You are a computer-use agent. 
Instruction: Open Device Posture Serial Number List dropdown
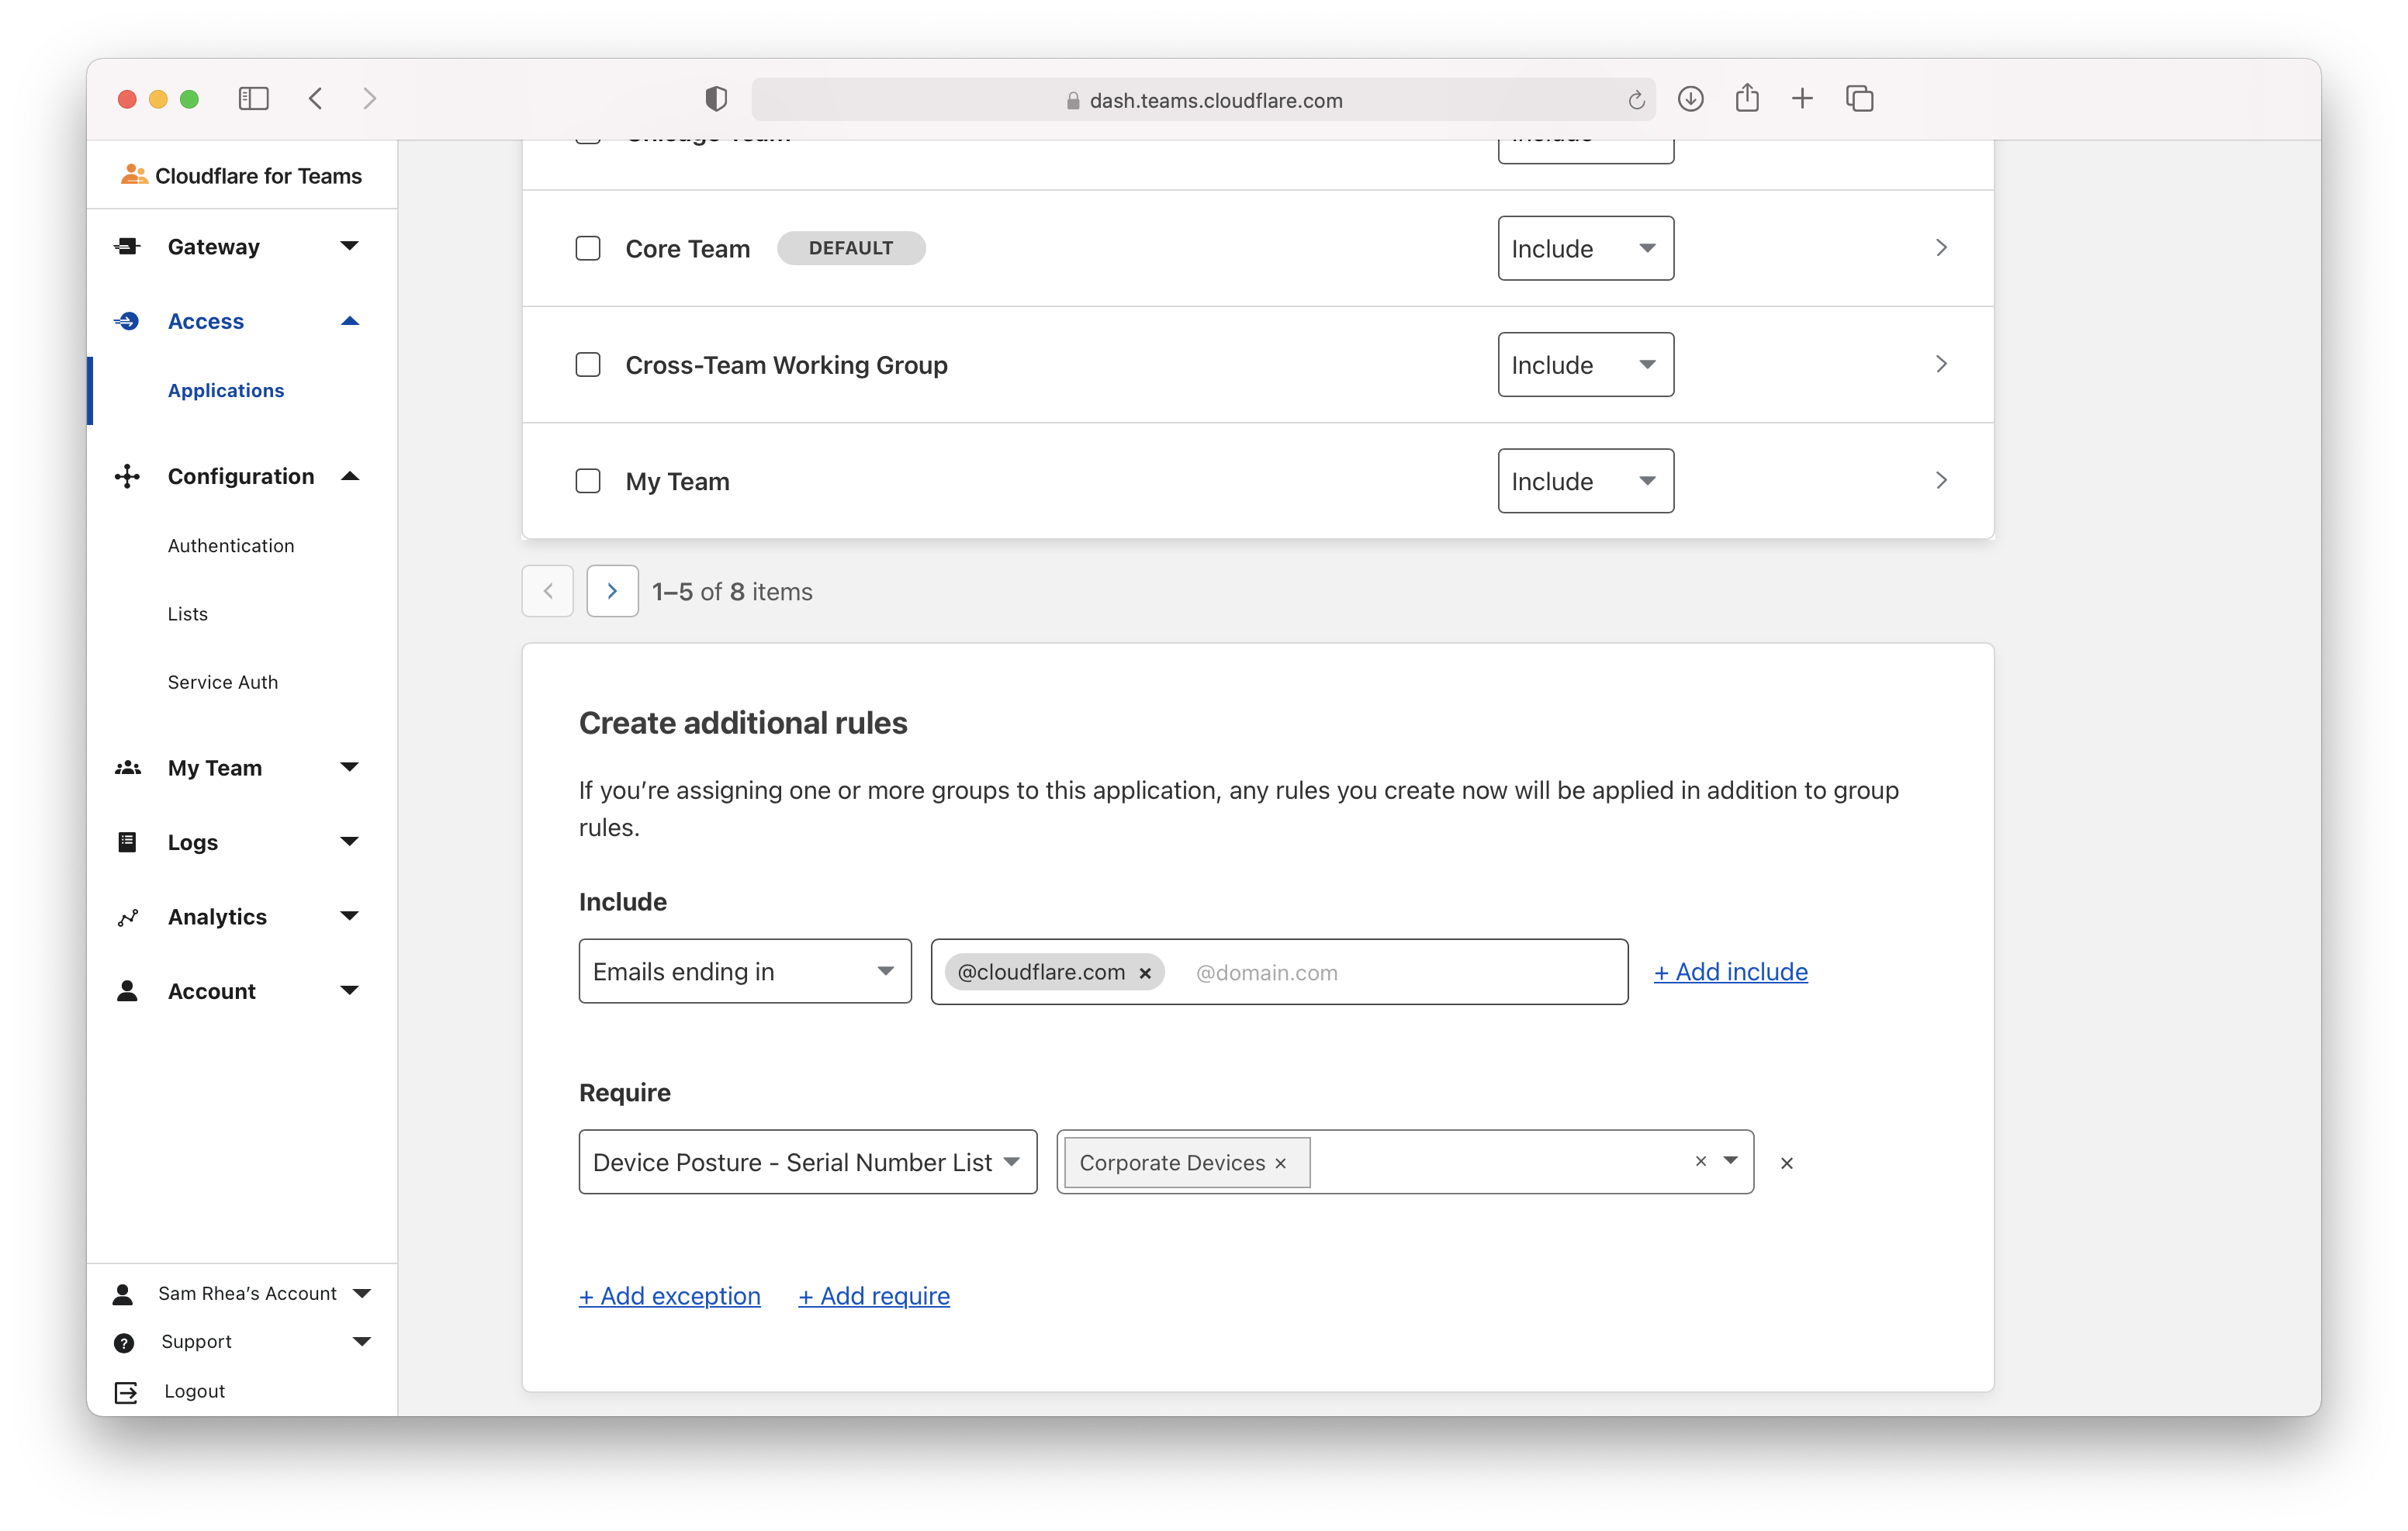point(807,1162)
